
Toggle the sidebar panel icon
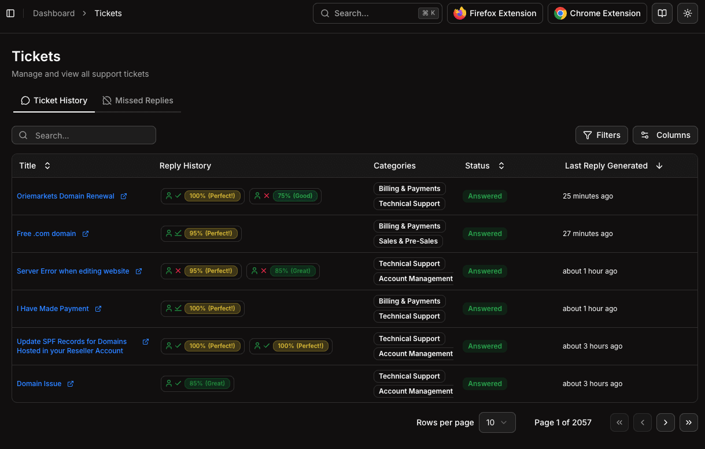click(10, 13)
